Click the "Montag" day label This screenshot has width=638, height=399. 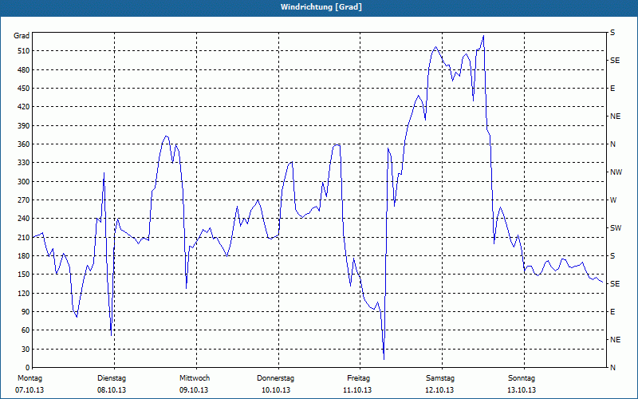point(30,378)
